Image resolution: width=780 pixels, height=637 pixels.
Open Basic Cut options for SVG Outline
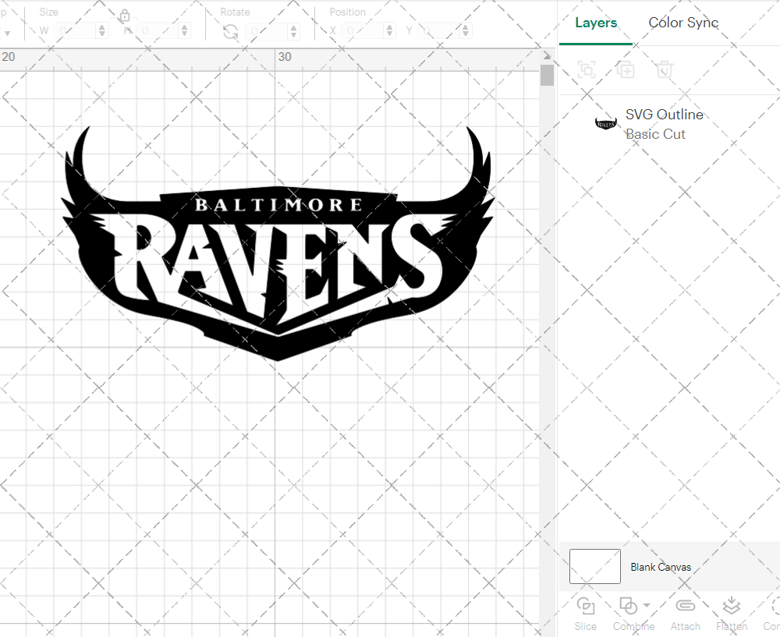(x=656, y=134)
